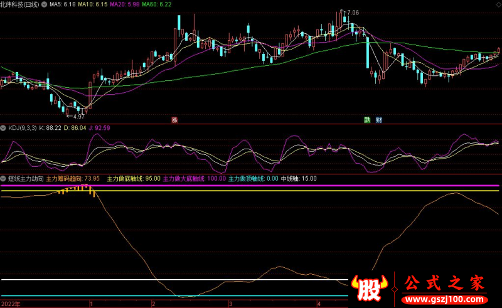
Task: Click the green 跌 marker icon
Action: click(367, 120)
